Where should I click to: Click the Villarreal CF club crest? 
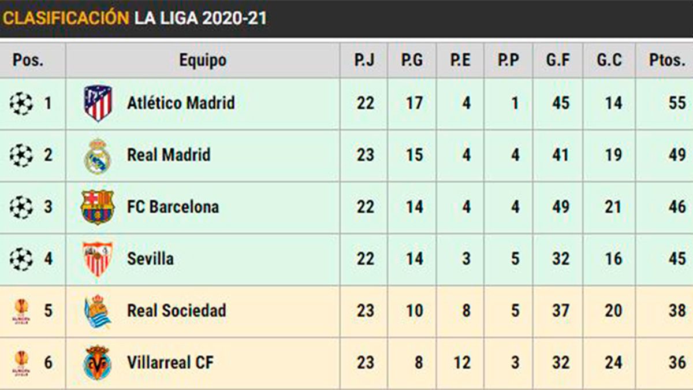tap(97, 363)
